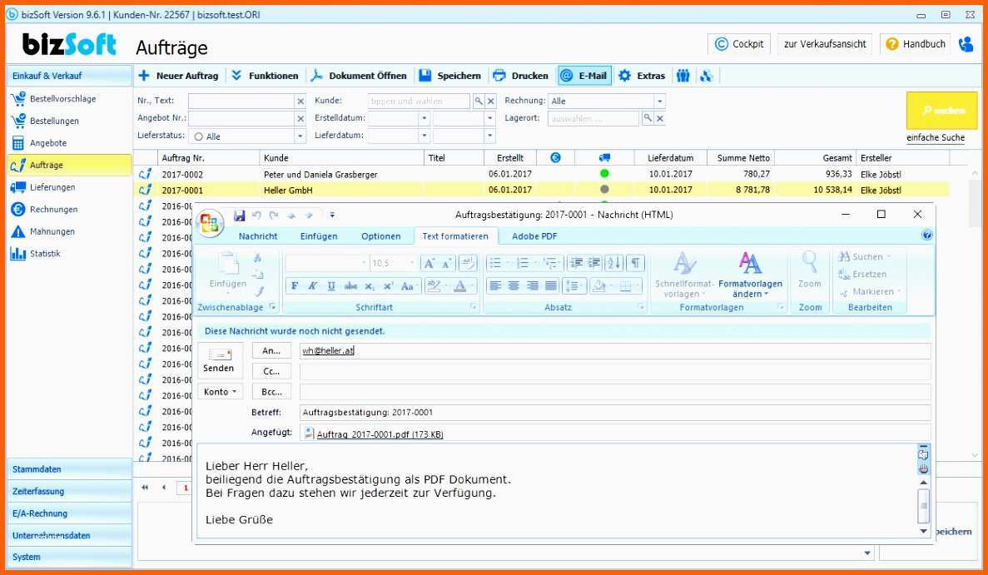The width and height of the screenshot is (988, 575).
Task: Click the yellow suchen button
Action: (942, 111)
